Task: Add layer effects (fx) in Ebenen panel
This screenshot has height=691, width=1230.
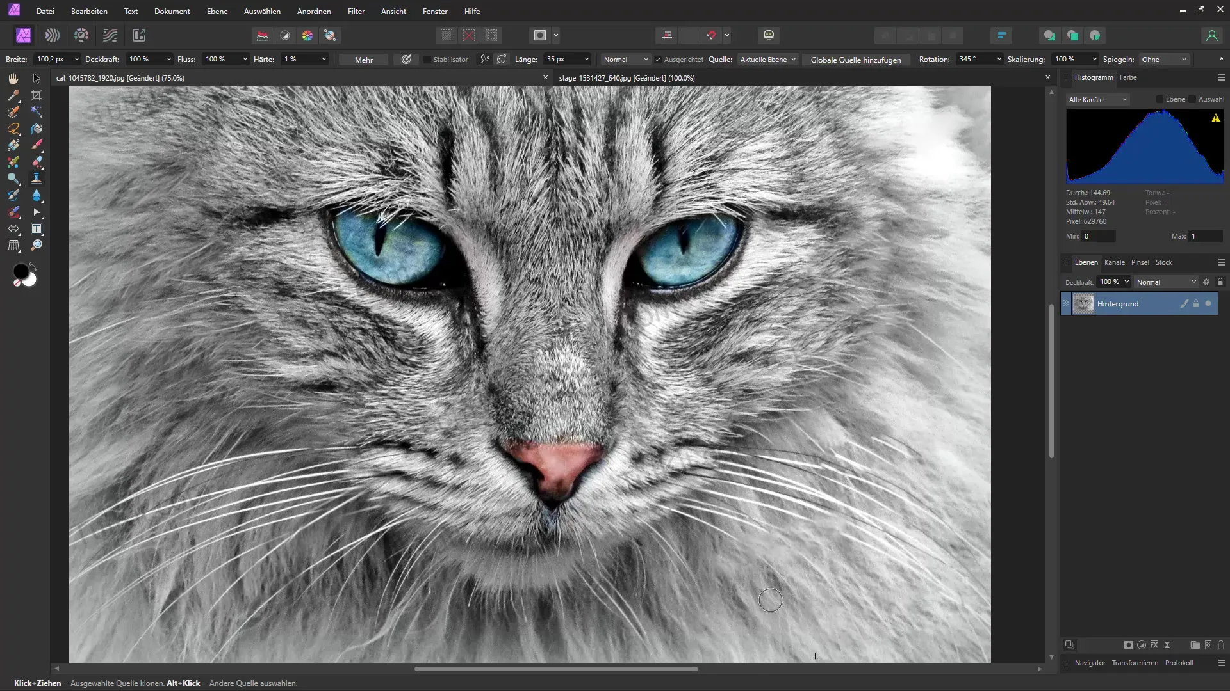Action: coord(1154,645)
